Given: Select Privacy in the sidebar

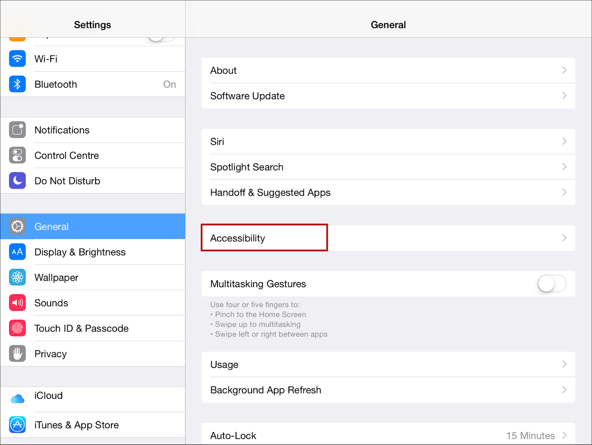Looking at the screenshot, I should pyautogui.click(x=51, y=354).
